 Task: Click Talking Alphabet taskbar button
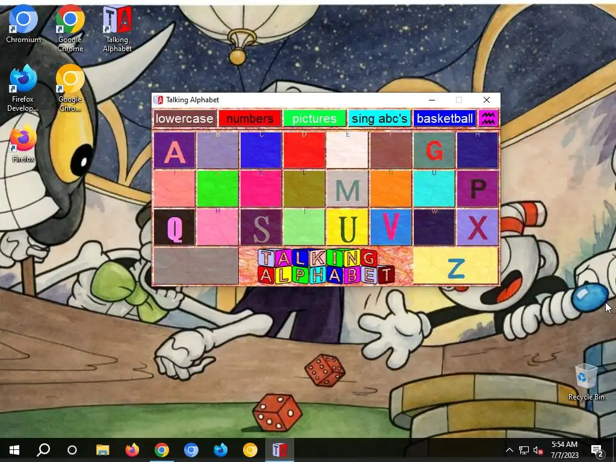coord(279,450)
